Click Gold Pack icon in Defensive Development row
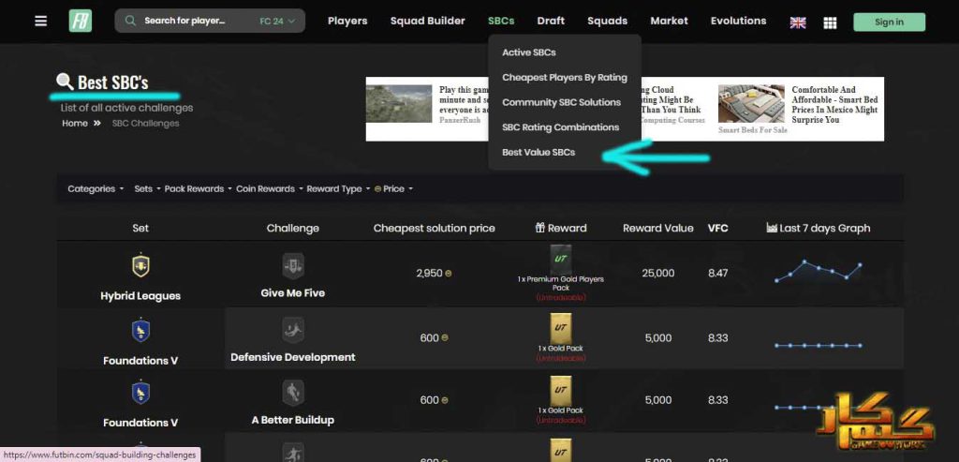The width and height of the screenshot is (959, 462). (x=561, y=329)
